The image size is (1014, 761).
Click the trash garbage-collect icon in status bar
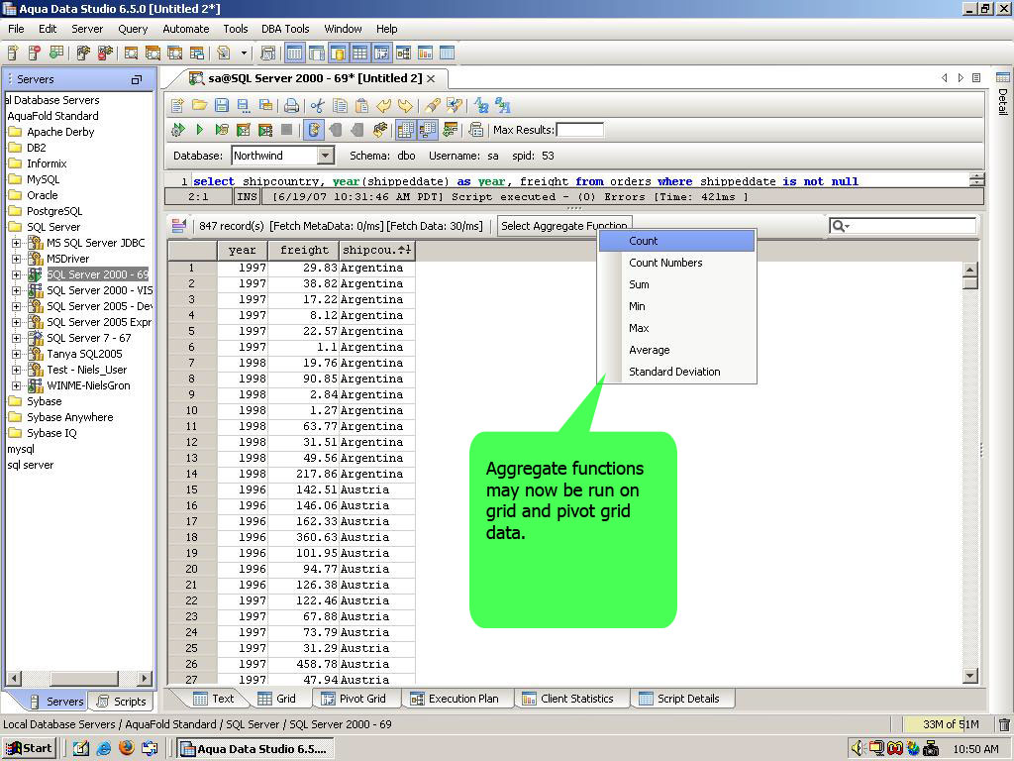1004,724
